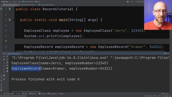
Task: Open TODO tool window
Action: coord(25,94)
